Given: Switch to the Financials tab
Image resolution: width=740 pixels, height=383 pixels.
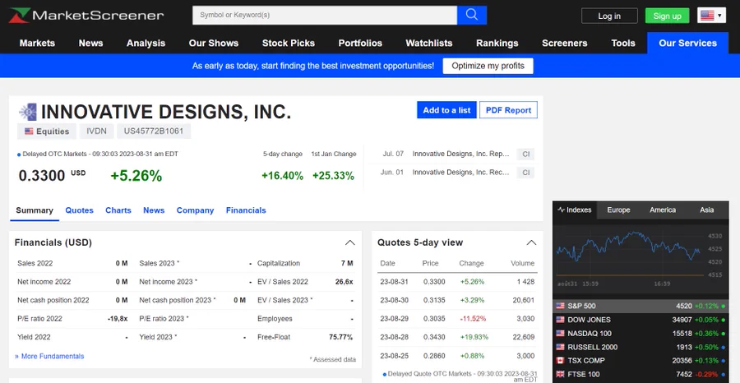Looking at the screenshot, I should pos(246,210).
